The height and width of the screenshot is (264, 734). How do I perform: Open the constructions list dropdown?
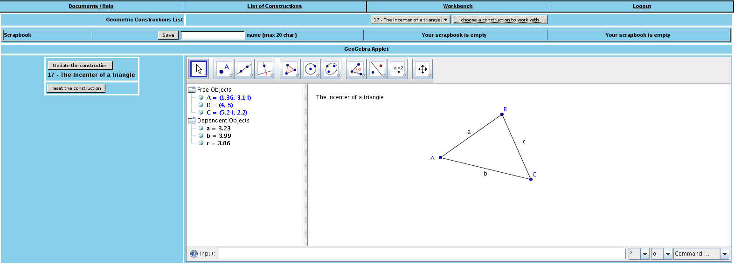[x=445, y=20]
